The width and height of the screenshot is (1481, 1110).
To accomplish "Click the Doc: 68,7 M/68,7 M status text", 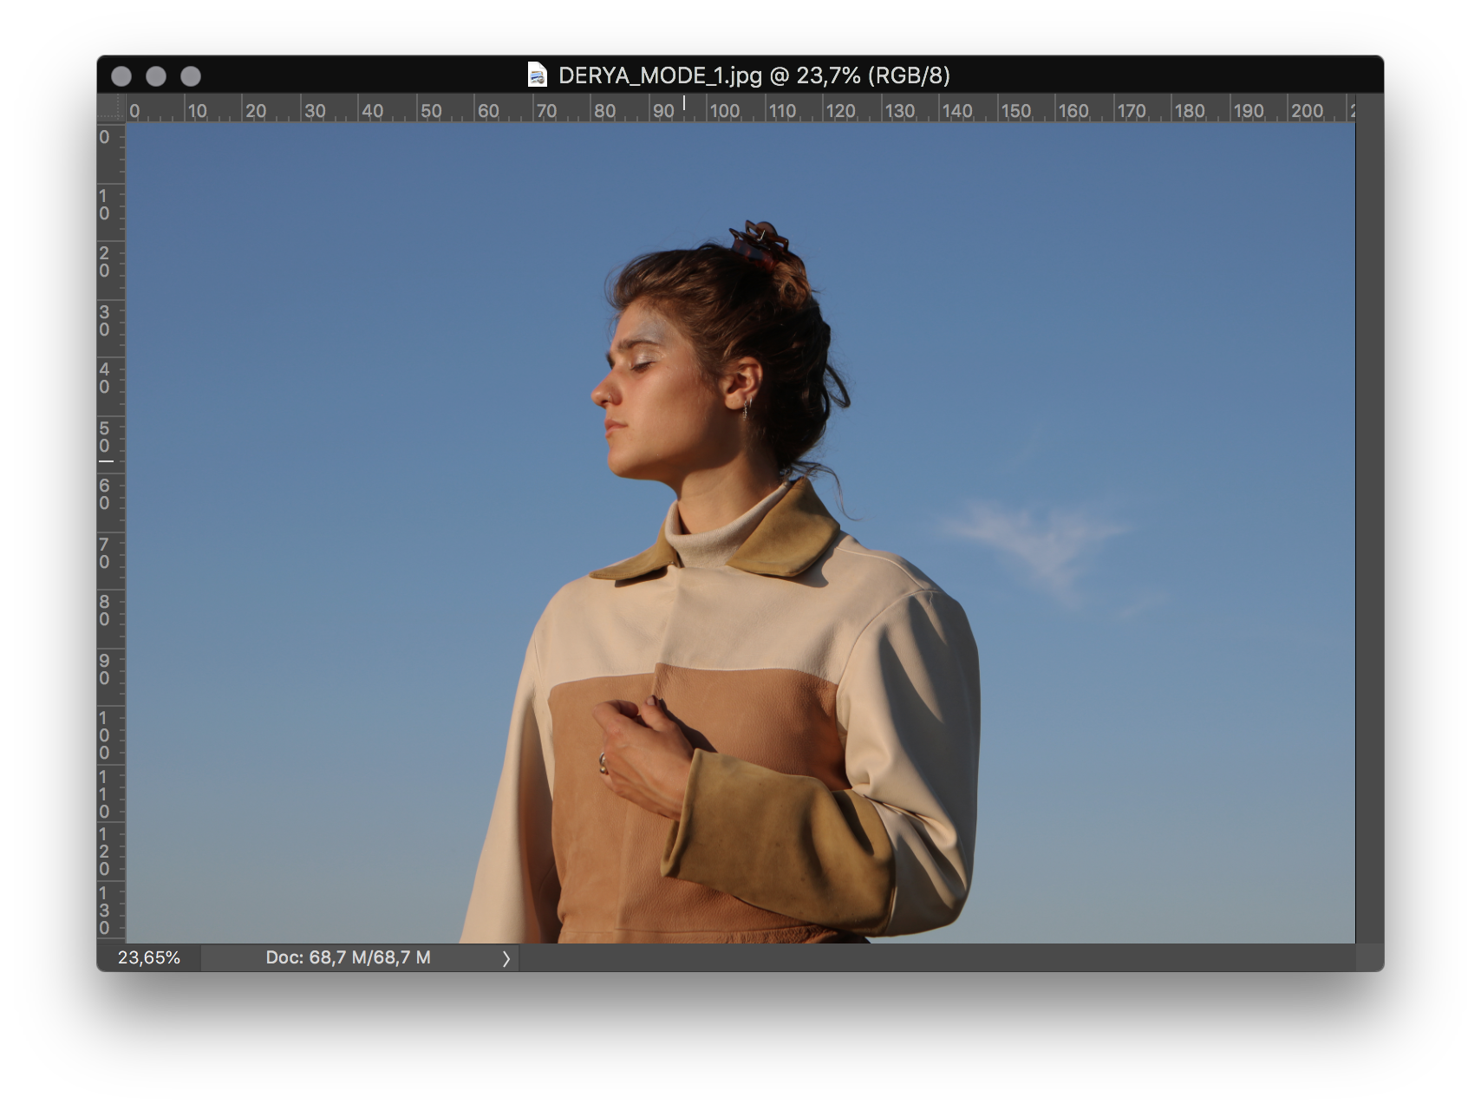I will (348, 957).
